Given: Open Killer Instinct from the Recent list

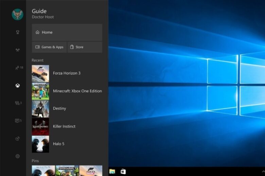Looking at the screenshot, I should tap(64, 126).
